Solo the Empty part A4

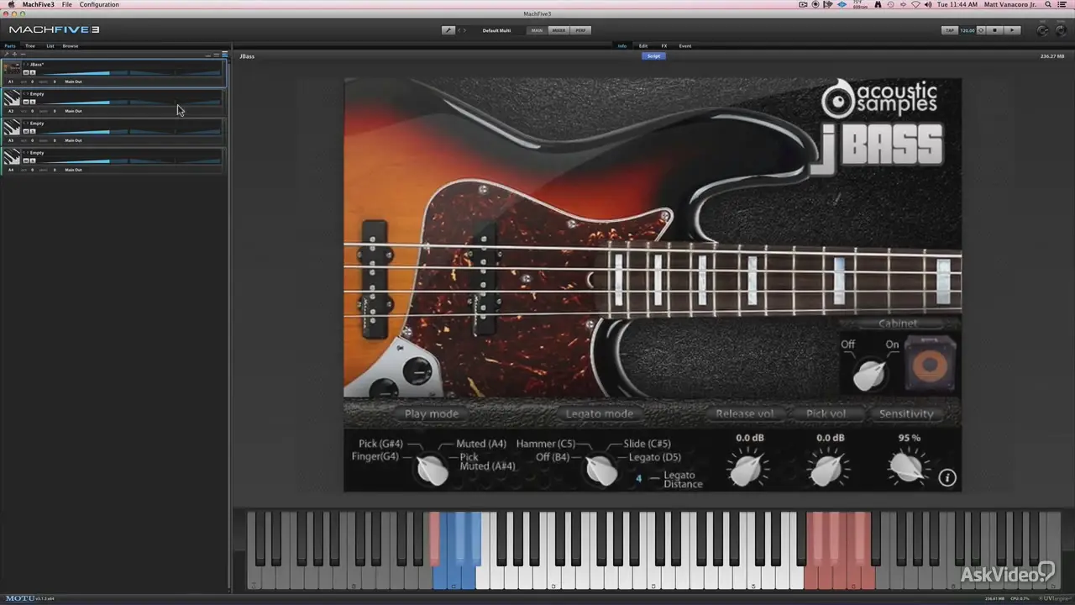click(x=33, y=160)
